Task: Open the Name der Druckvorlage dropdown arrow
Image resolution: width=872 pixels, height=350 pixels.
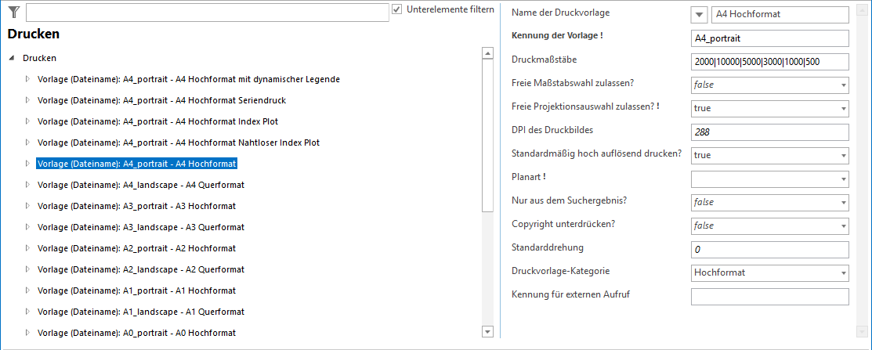Action: click(x=700, y=15)
